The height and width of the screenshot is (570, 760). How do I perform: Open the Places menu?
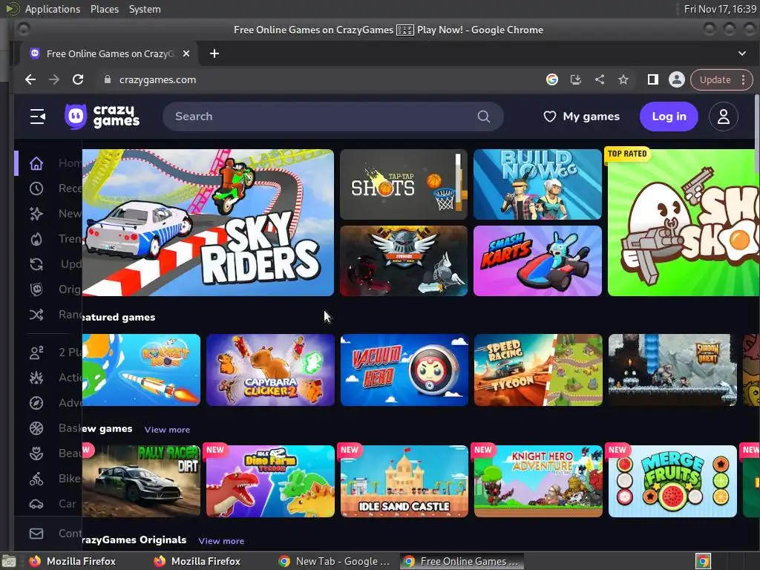coord(105,9)
